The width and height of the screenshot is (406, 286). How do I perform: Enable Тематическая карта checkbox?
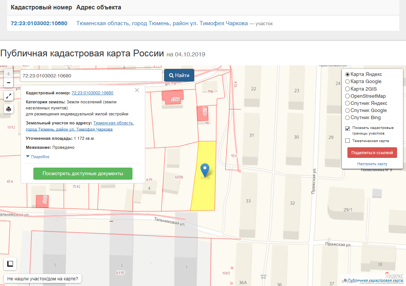tap(347, 141)
